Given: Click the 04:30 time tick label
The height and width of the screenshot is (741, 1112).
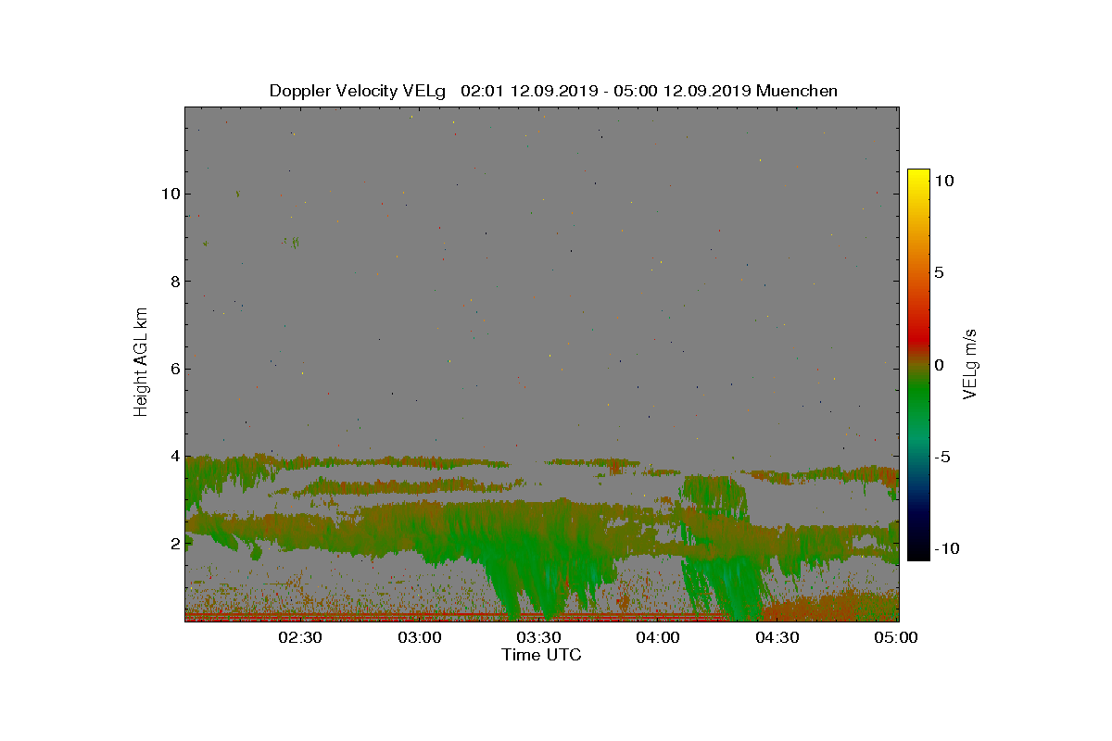Looking at the screenshot, I should click(x=778, y=638).
